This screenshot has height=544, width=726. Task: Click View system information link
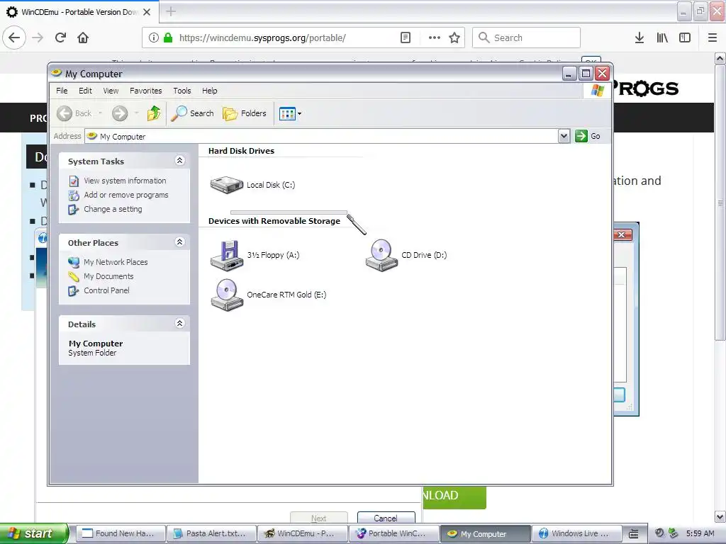[x=125, y=181]
